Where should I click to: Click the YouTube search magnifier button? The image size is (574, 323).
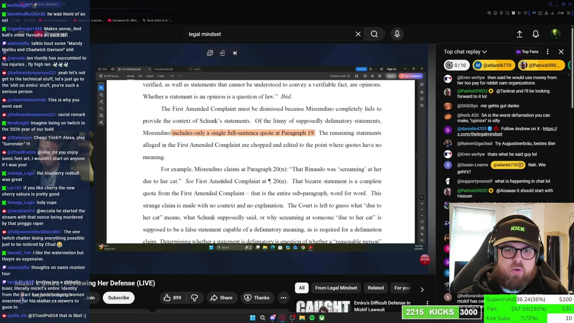(x=374, y=34)
